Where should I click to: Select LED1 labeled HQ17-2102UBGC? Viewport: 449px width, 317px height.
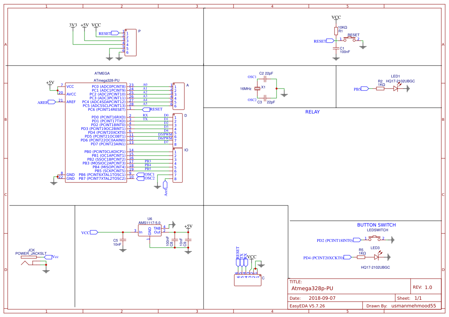click(396, 89)
